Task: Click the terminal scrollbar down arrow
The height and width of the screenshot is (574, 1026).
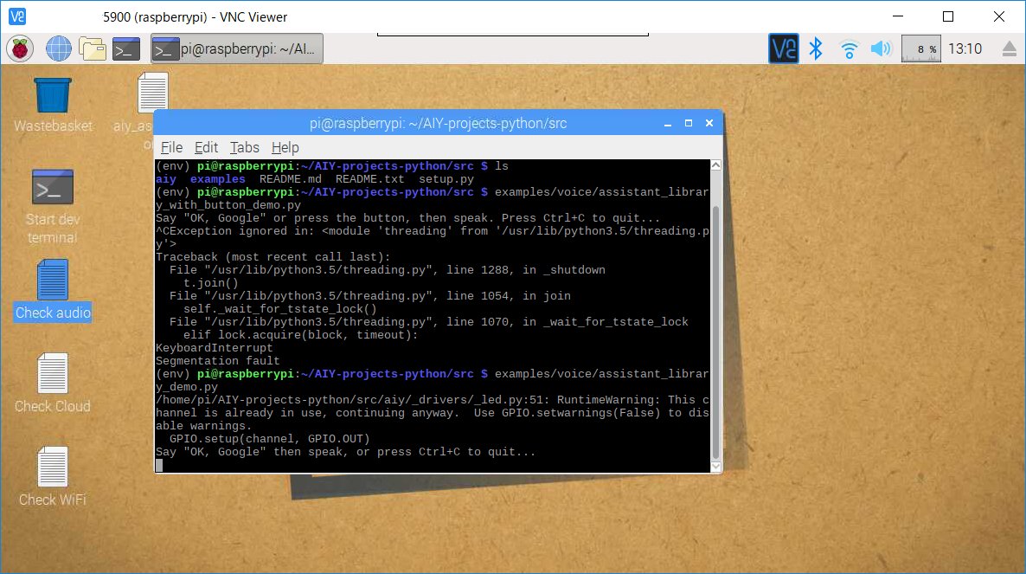Action: pyautogui.click(x=715, y=466)
